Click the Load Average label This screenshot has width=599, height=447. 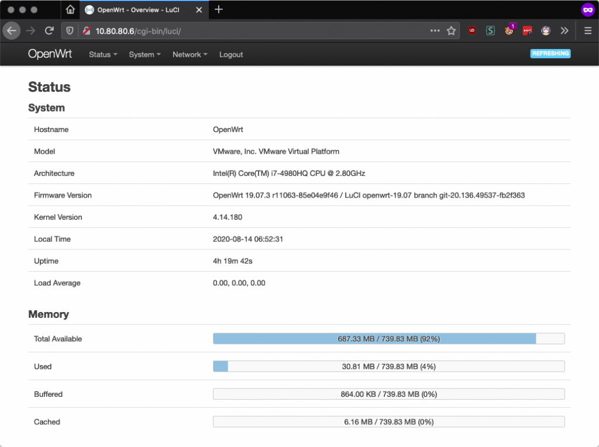[x=57, y=283]
